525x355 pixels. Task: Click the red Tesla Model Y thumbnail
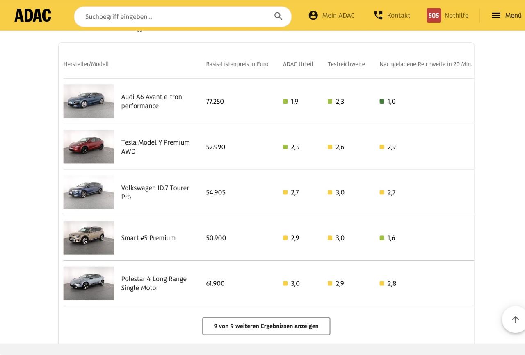click(x=89, y=147)
